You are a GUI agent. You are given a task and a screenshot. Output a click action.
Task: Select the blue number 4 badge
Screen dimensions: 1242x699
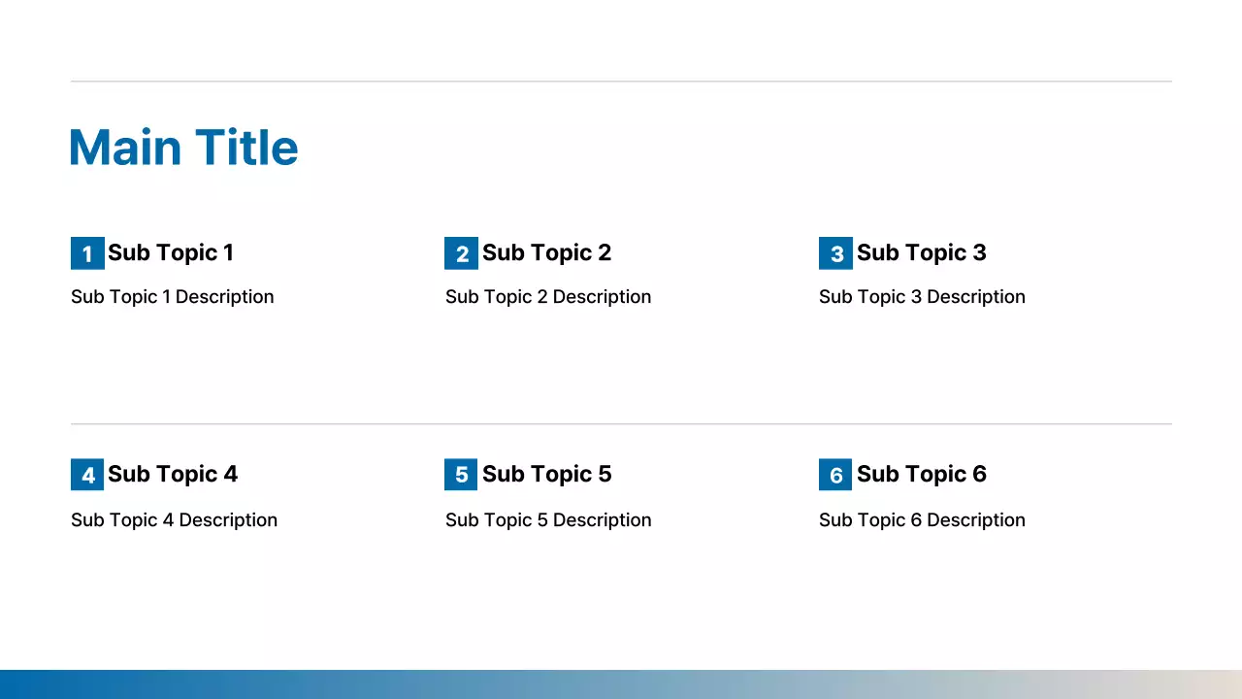click(87, 475)
